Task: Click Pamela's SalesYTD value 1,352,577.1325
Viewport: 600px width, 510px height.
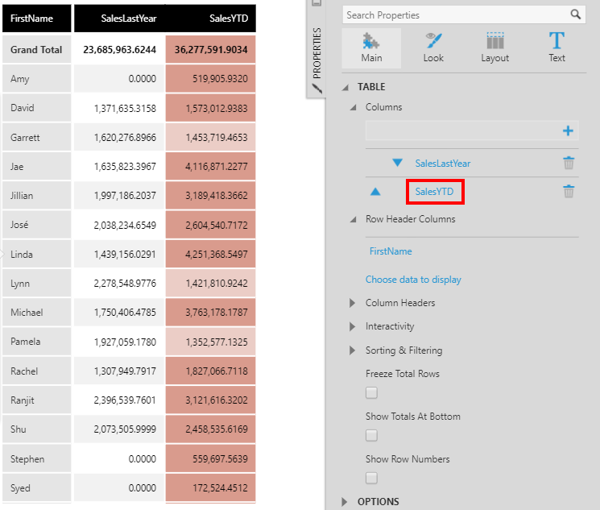Action: [x=210, y=342]
